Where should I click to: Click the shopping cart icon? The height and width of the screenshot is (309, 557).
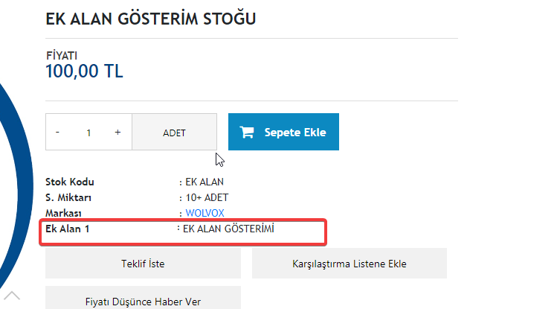tap(247, 133)
